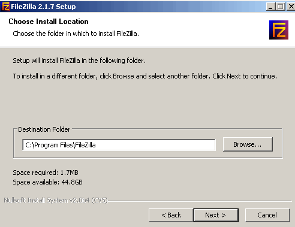
Task: Click the "To install in a different folder" instruction
Action: (145, 76)
